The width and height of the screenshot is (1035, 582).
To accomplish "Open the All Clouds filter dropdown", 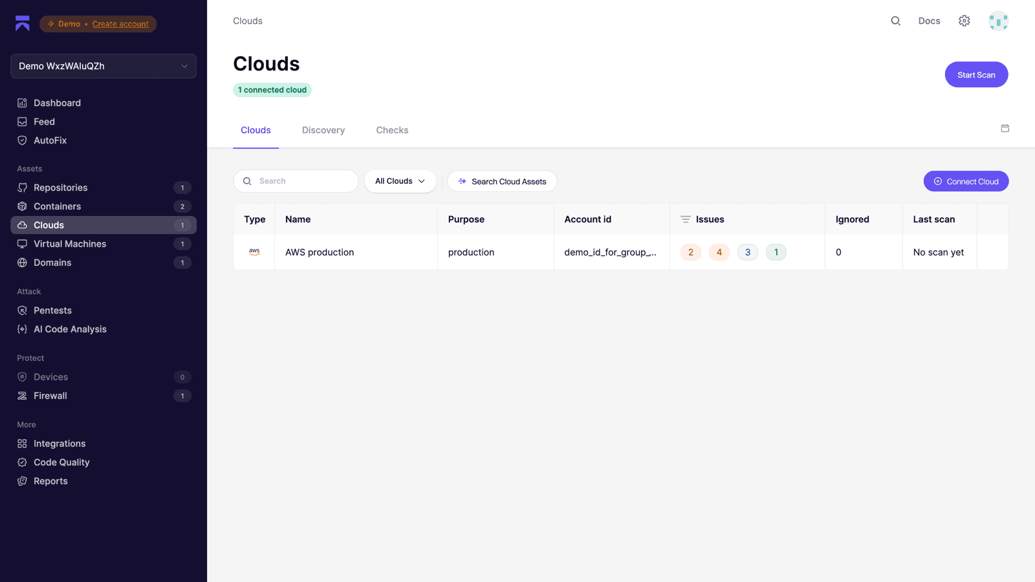I will point(400,181).
